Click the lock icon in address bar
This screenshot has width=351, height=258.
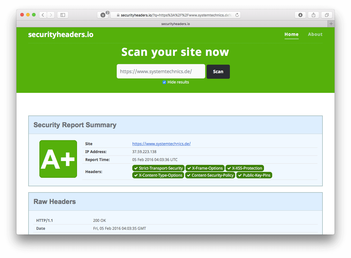pyautogui.click(x=118, y=15)
